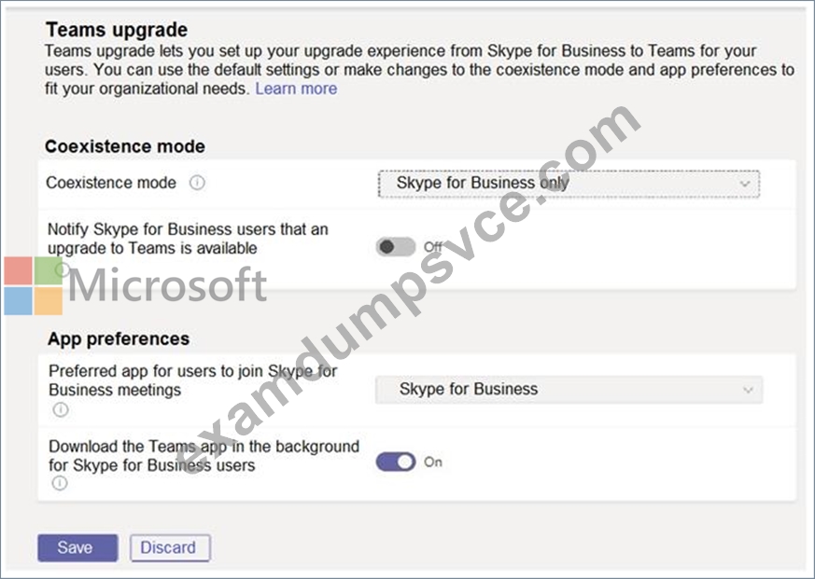Click chevron arrow of Coexistence mode combo box

click(745, 184)
